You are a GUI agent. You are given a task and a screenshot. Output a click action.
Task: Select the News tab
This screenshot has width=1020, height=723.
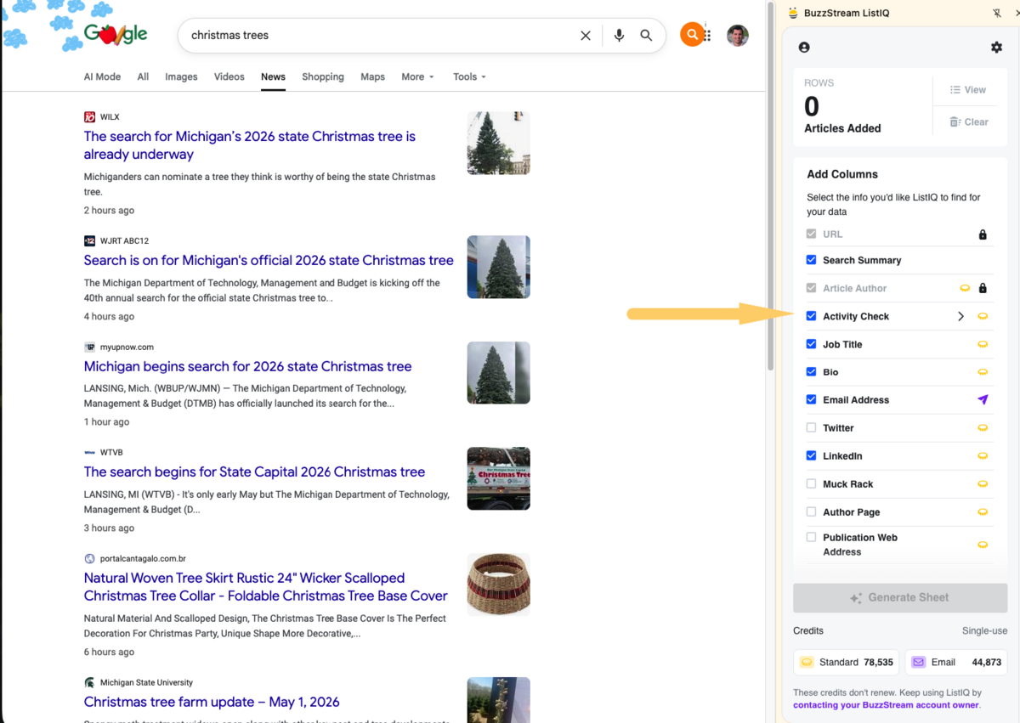pos(273,76)
